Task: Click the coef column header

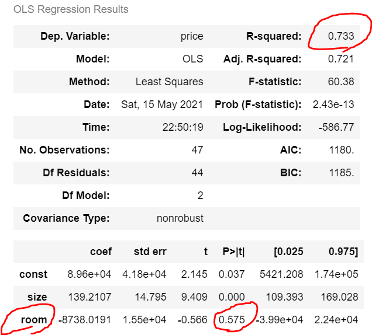Action: [x=101, y=252]
